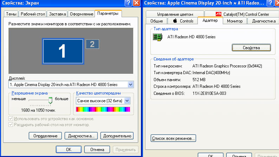
Task: Click the 'Самое высокое (32 бита)' field text
Action: pyautogui.click(x=100, y=101)
